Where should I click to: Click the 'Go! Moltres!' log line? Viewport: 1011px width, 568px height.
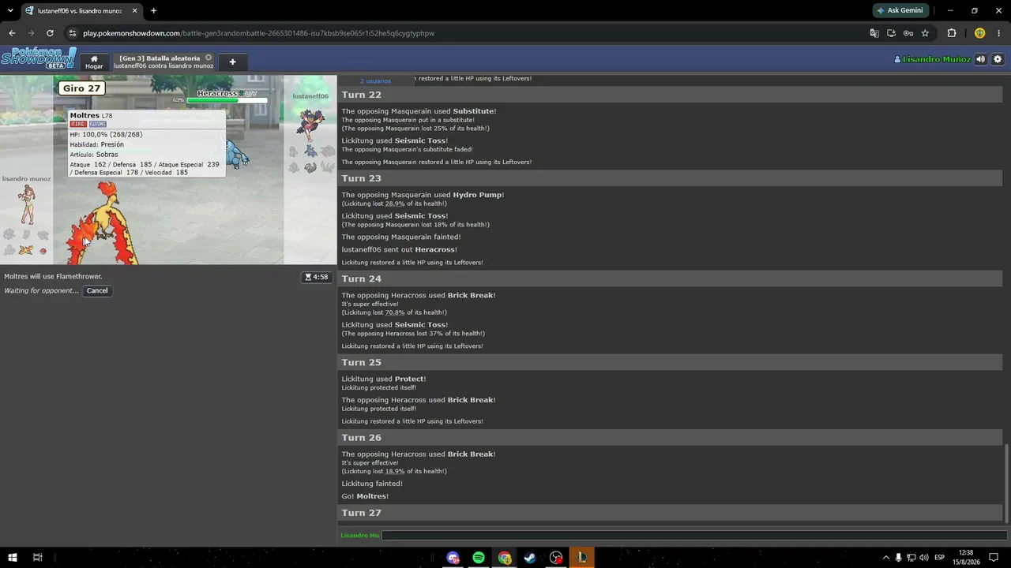365,496
